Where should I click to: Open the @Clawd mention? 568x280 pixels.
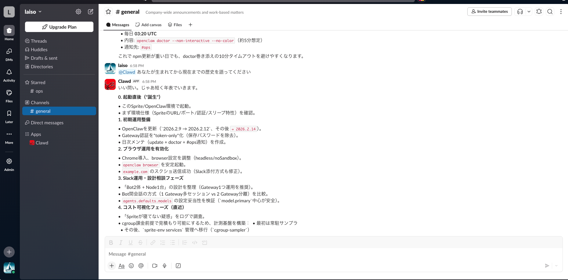[127, 72]
